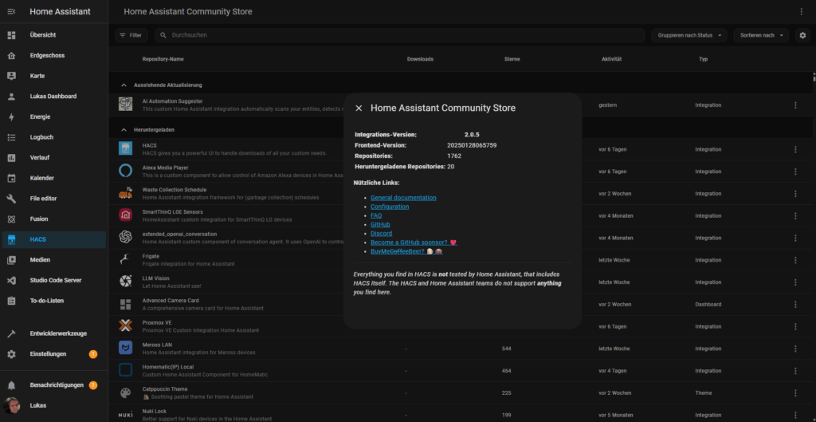Viewport: 816px width, 422px height.
Task: Sort by the Aktivität column header
Action: 611,59
